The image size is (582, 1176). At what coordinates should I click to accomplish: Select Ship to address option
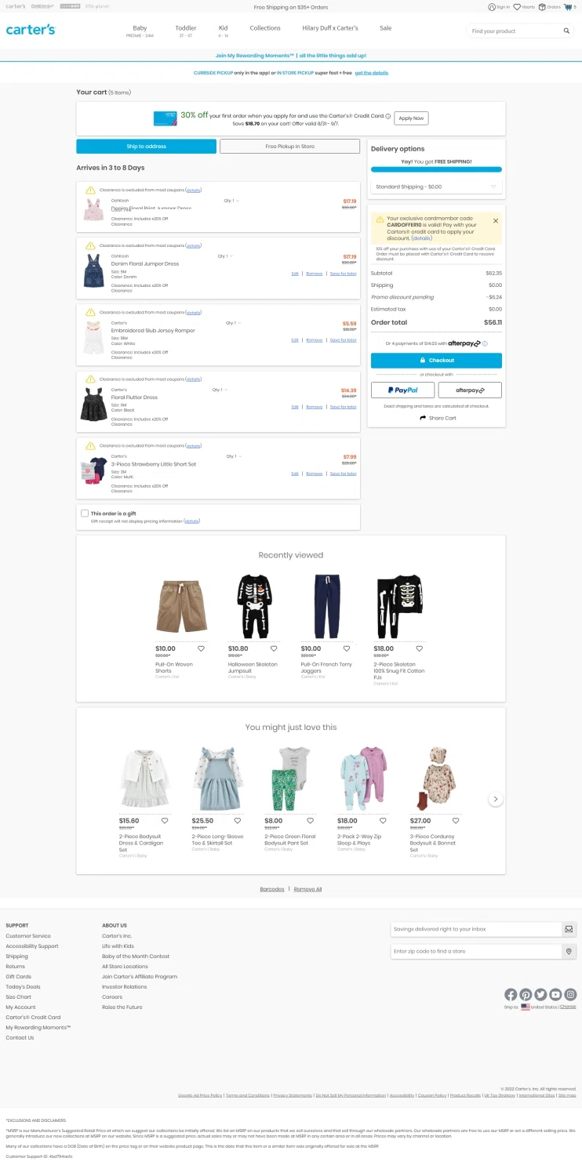[x=146, y=147]
